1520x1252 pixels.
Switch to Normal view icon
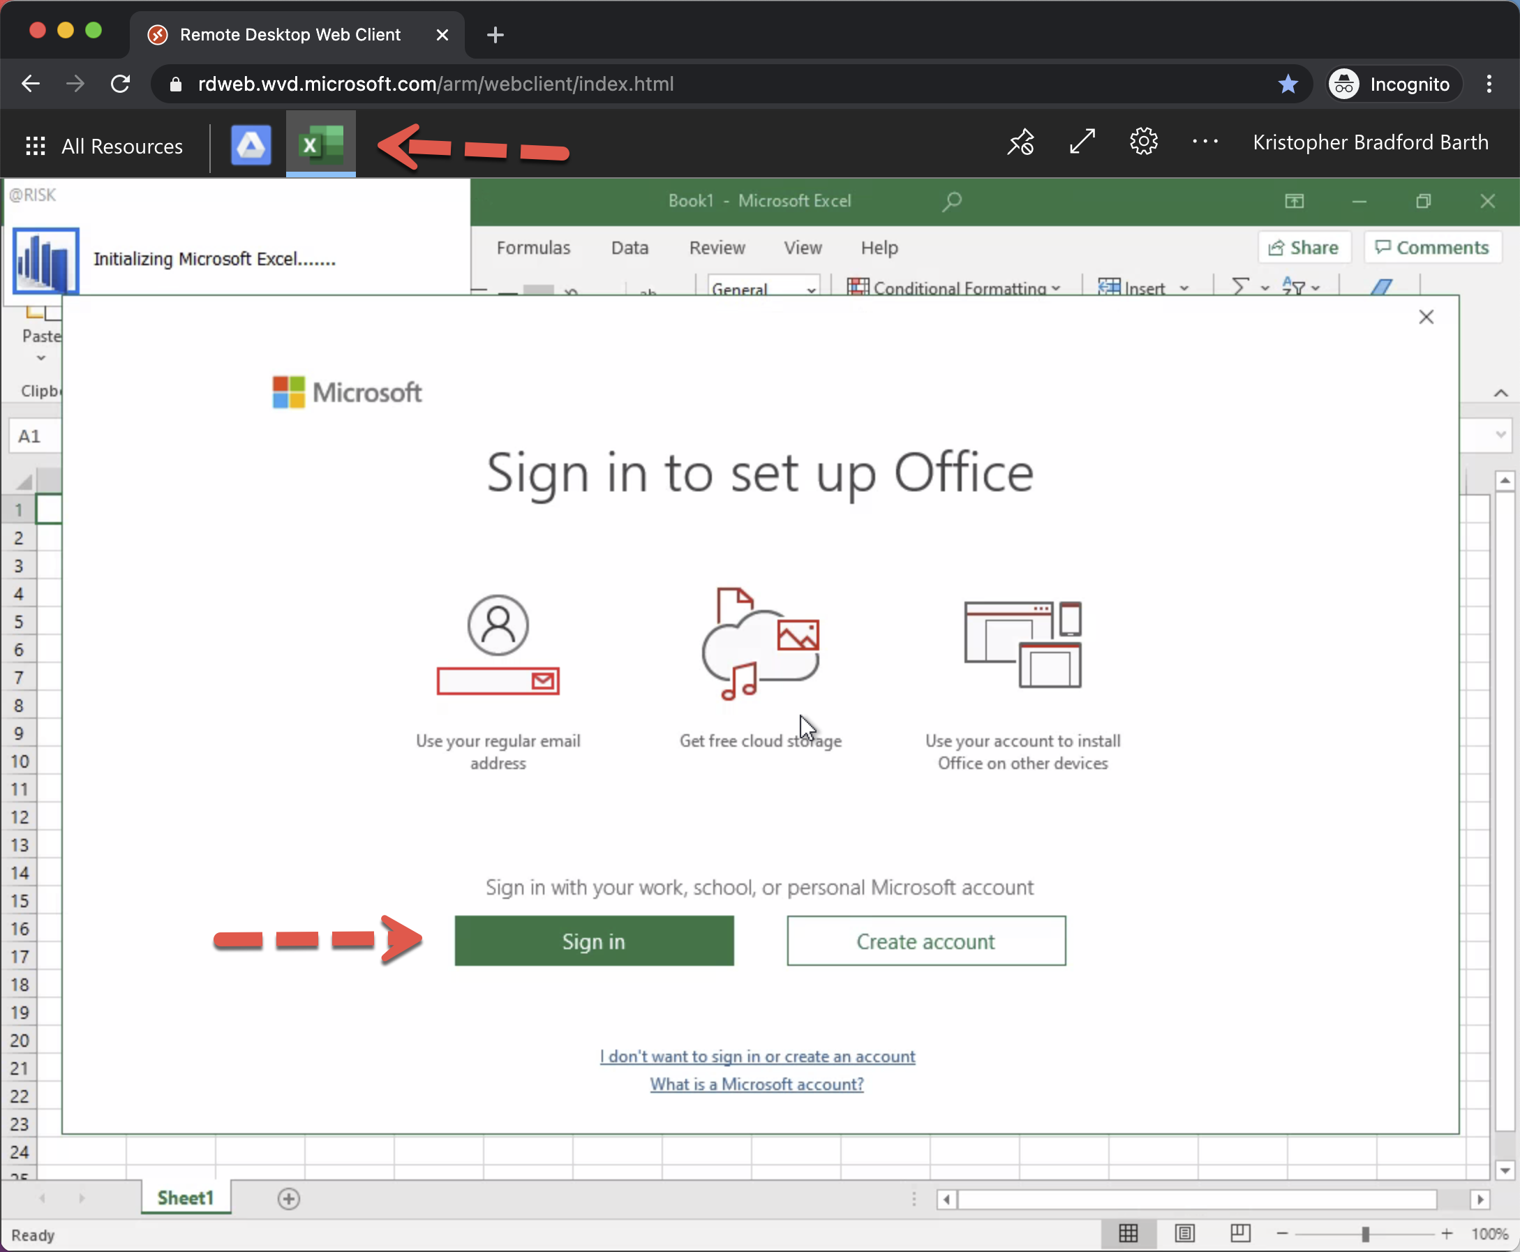[x=1128, y=1234]
